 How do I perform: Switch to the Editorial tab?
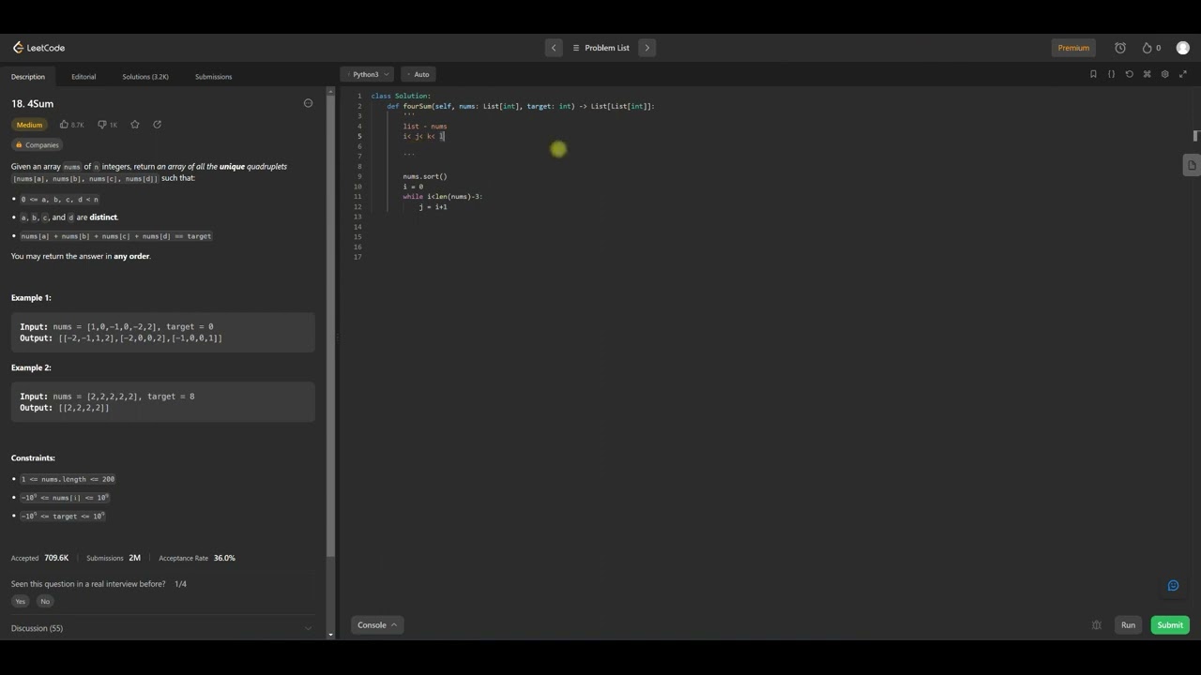click(84, 77)
